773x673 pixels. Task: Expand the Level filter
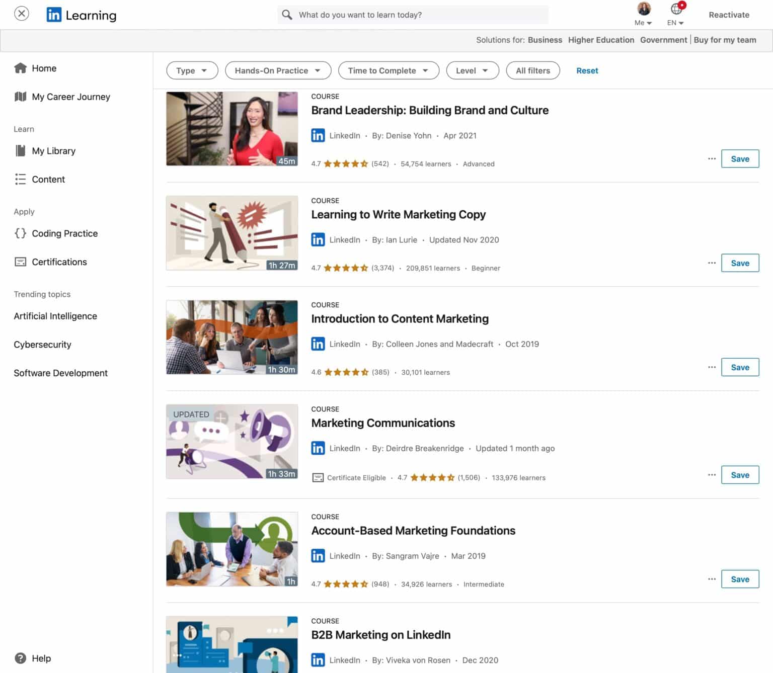point(472,70)
